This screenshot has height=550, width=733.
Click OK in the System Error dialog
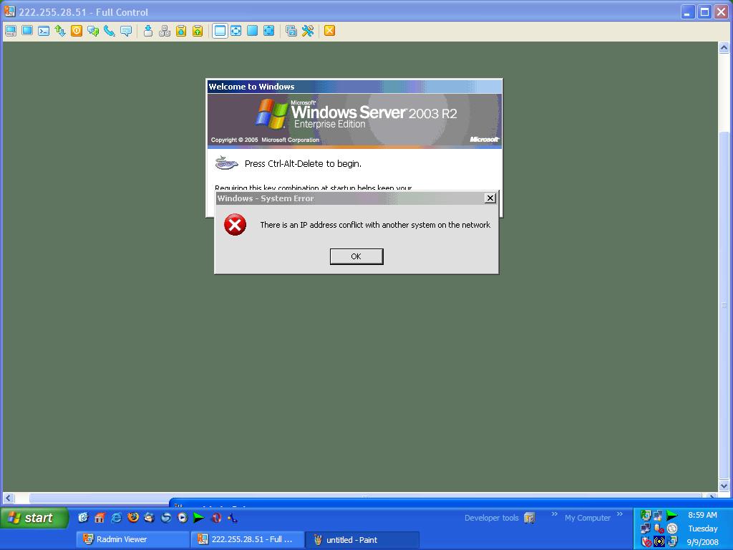click(356, 256)
